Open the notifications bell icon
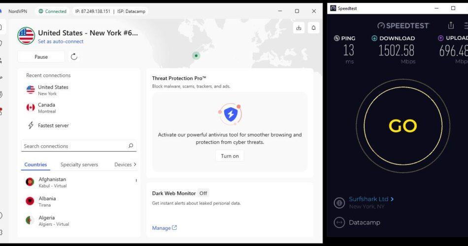 tap(313, 28)
